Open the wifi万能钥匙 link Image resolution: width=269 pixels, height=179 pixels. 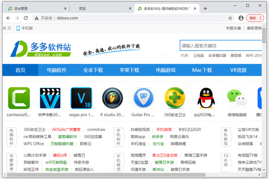[x=56, y=162]
